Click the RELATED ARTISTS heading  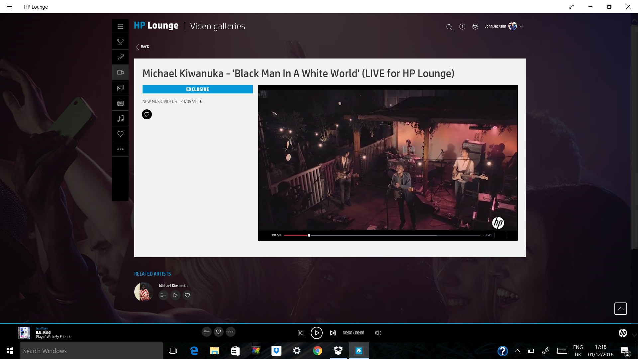[153, 274]
